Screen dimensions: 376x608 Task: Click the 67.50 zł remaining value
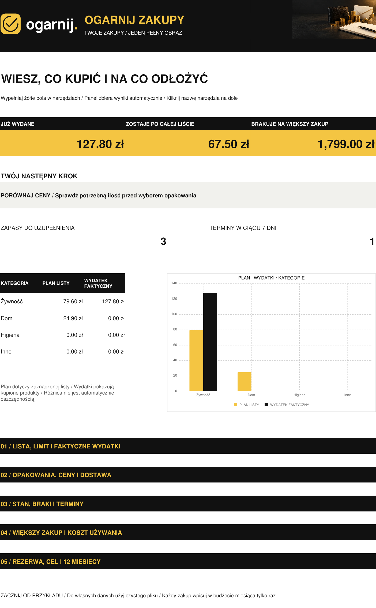click(x=229, y=144)
